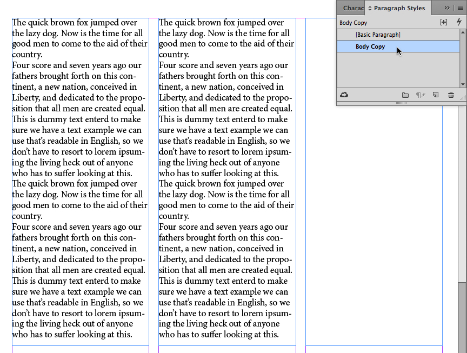Click the panel bottom resize gripper bar
This screenshot has height=353, width=467.
click(x=401, y=103)
